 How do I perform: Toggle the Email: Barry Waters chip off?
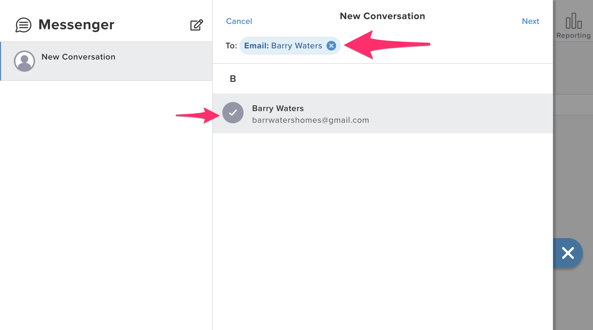point(331,46)
